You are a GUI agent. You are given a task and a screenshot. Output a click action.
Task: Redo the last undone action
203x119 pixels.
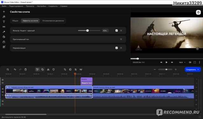20,70
